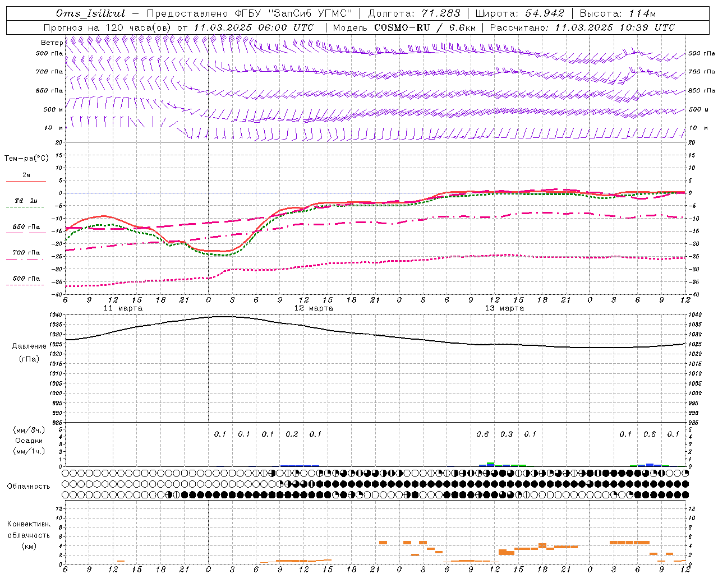The image size is (718, 574).
Task: Select the 700 гПа label in the temperature legend
Action: [26, 252]
